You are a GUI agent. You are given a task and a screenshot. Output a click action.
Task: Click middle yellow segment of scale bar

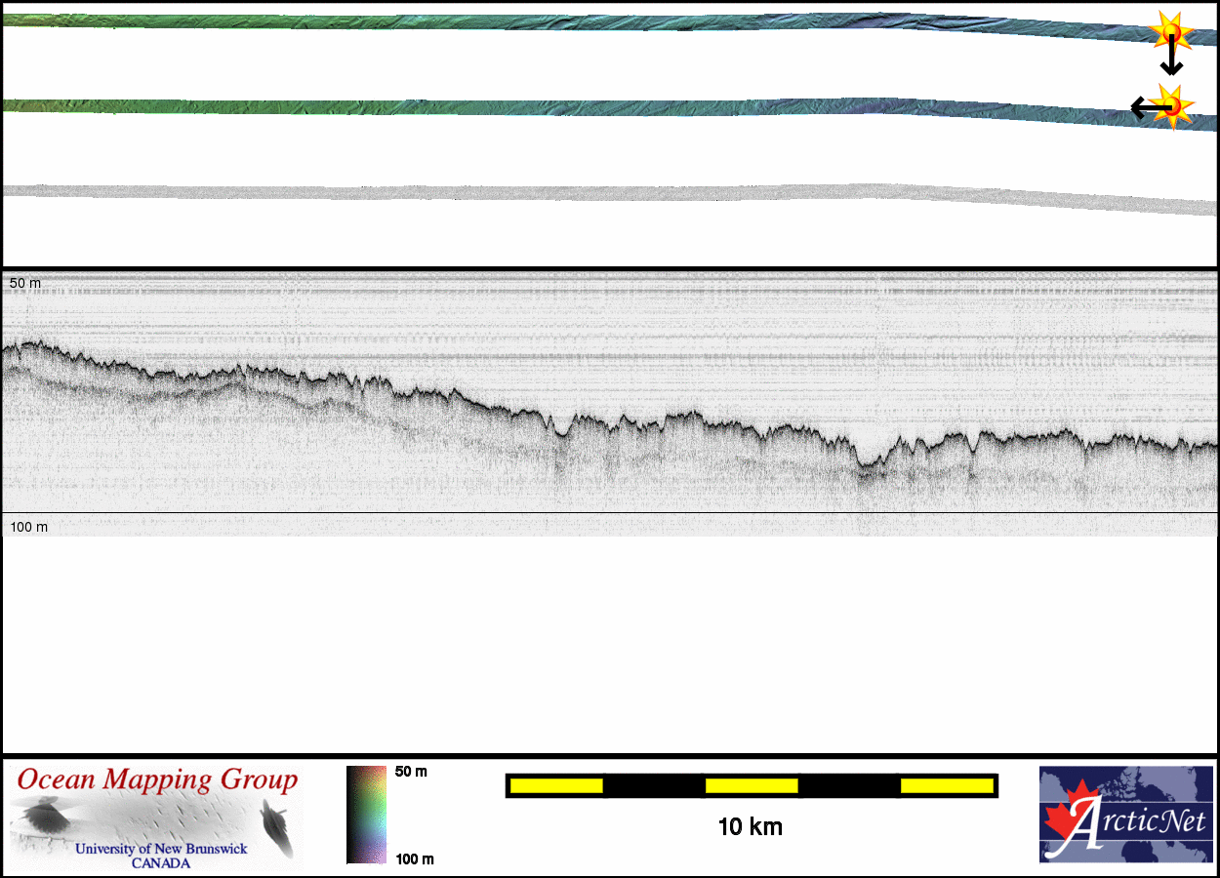coord(752,785)
